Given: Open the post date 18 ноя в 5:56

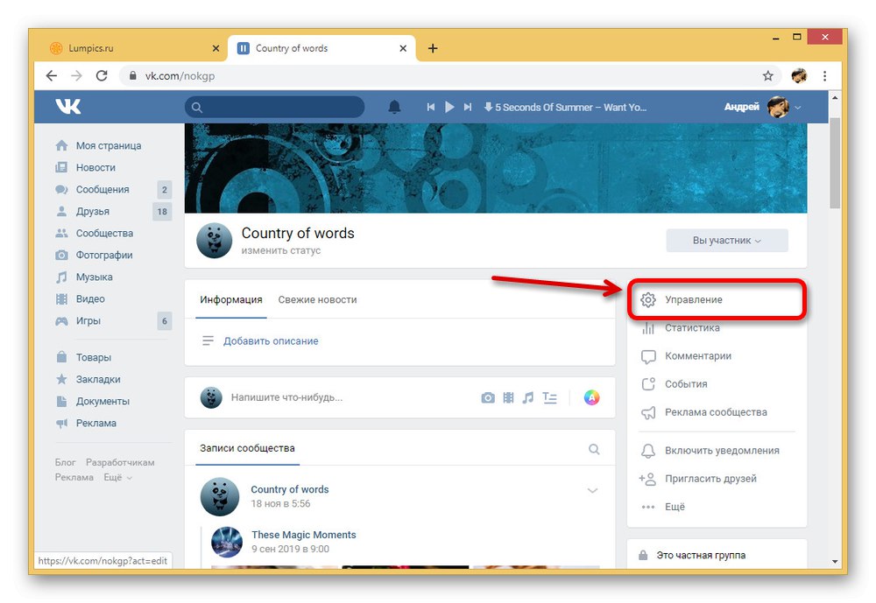Looking at the screenshot, I should pyautogui.click(x=280, y=503).
